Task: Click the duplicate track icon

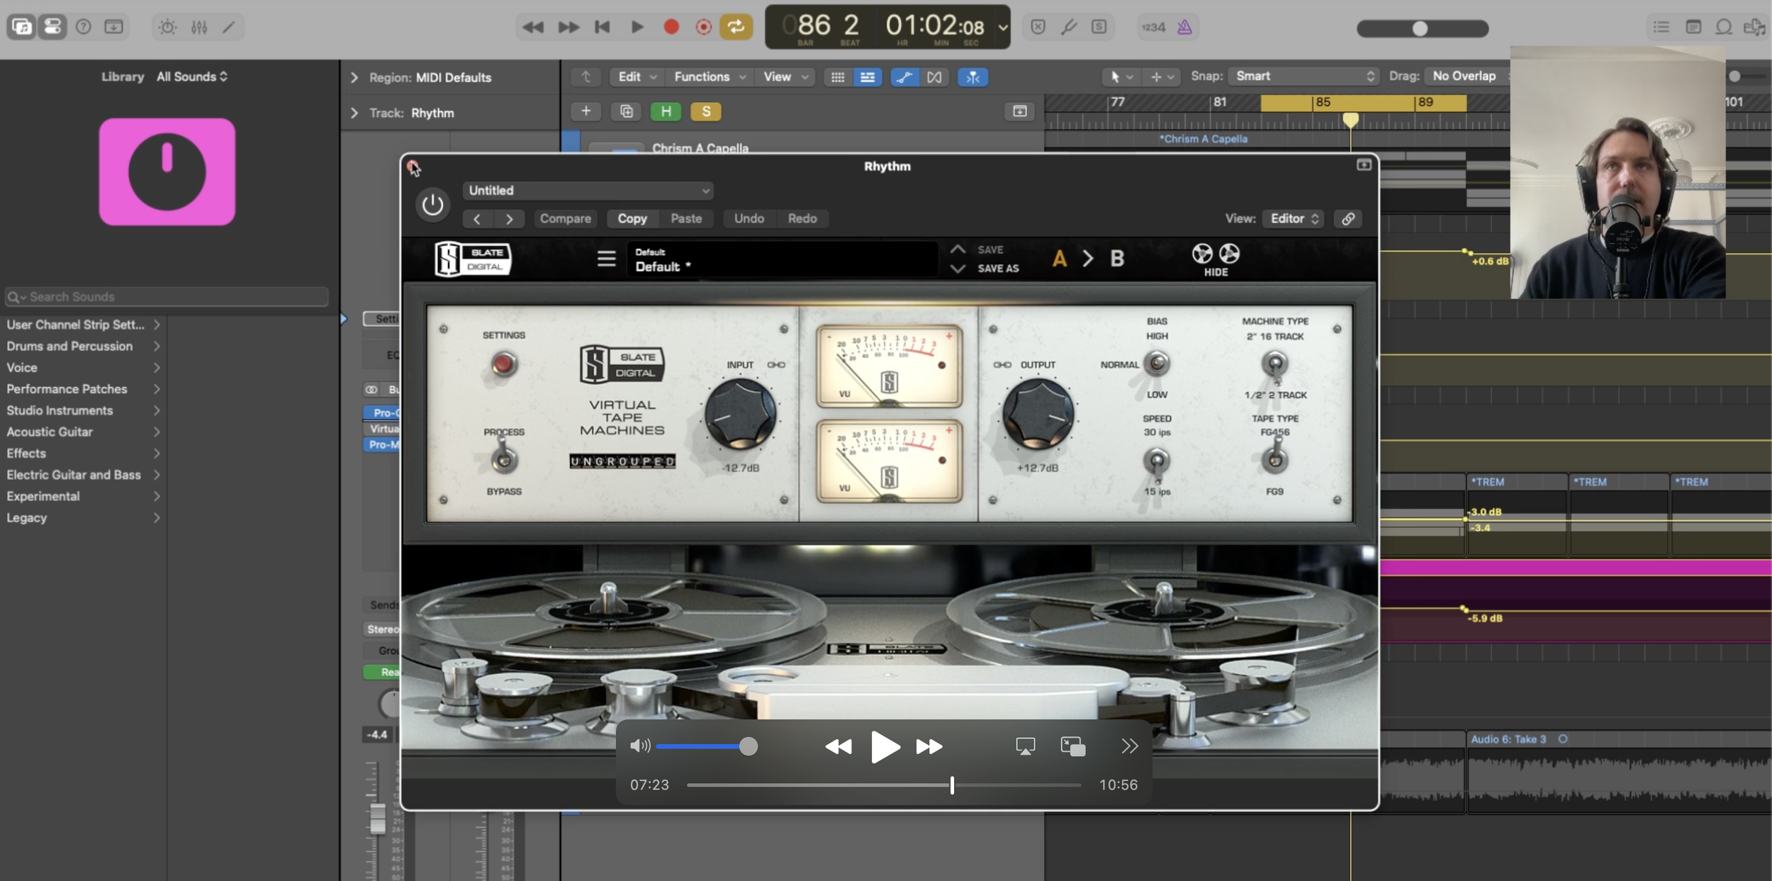Action: coord(626,111)
